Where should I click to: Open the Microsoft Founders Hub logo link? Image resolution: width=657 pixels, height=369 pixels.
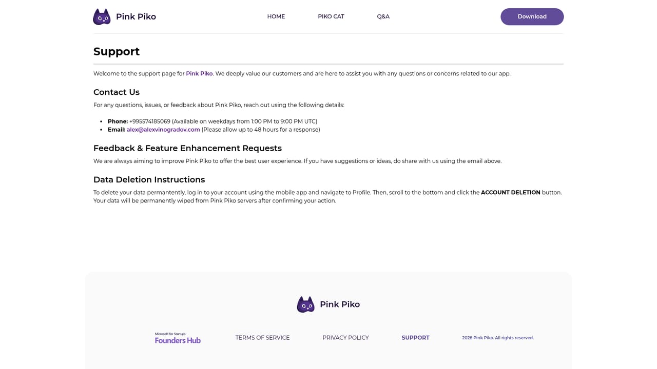point(178,338)
